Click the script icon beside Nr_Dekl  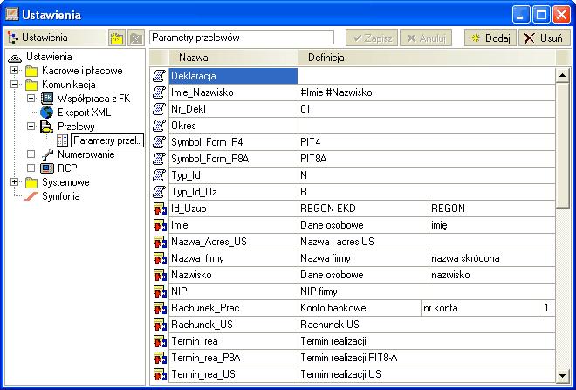click(x=159, y=109)
